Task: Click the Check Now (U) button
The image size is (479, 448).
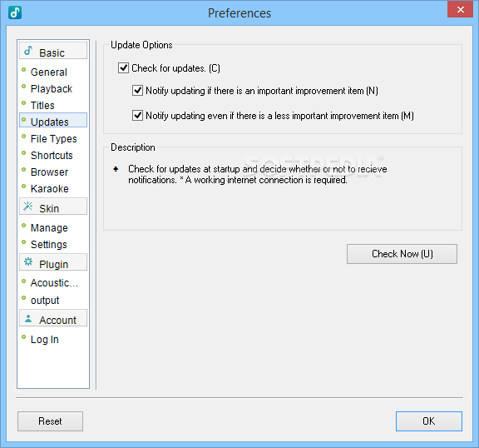Action: point(402,254)
